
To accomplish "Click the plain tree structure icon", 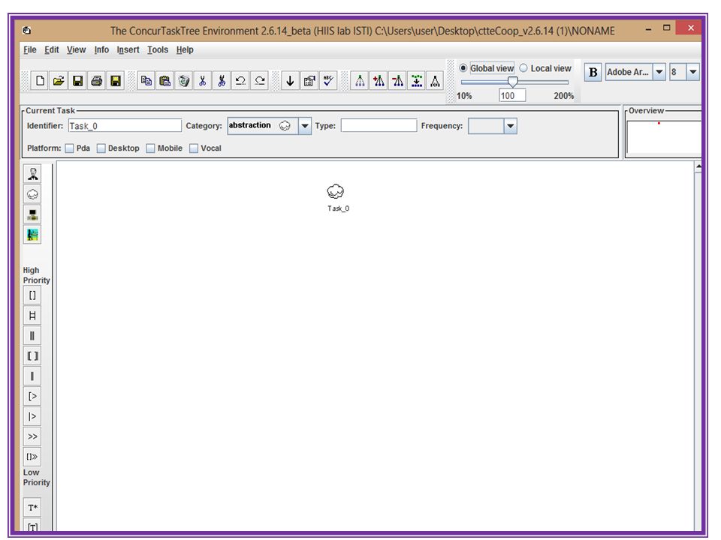I will coord(360,81).
